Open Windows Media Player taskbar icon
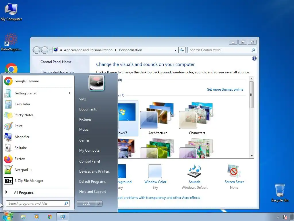This screenshot has width=294, height=221. coord(36,217)
